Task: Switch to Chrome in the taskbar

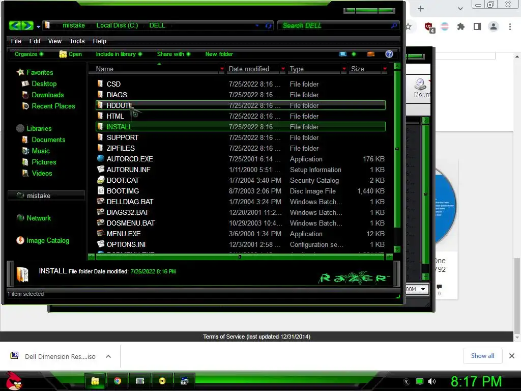Action: point(118,381)
